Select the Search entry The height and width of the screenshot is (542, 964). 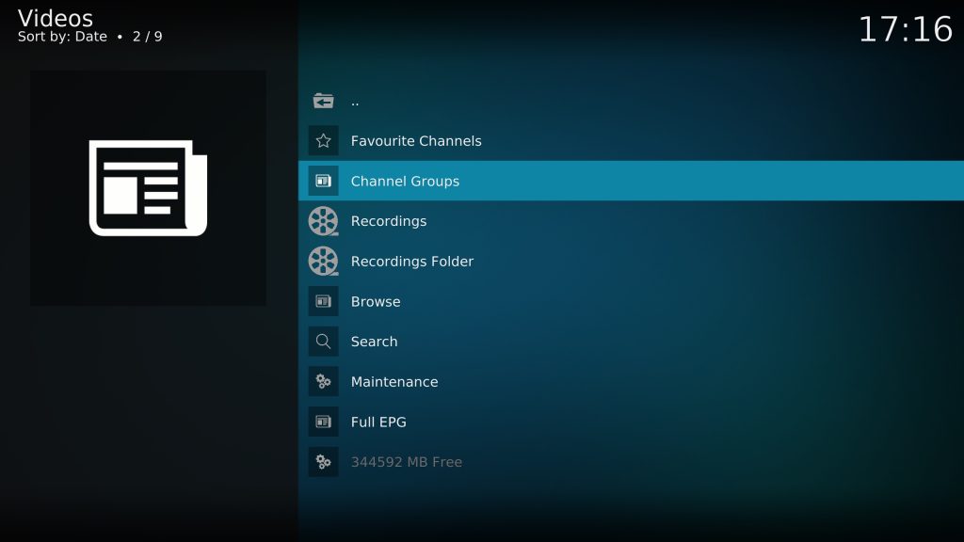point(374,342)
